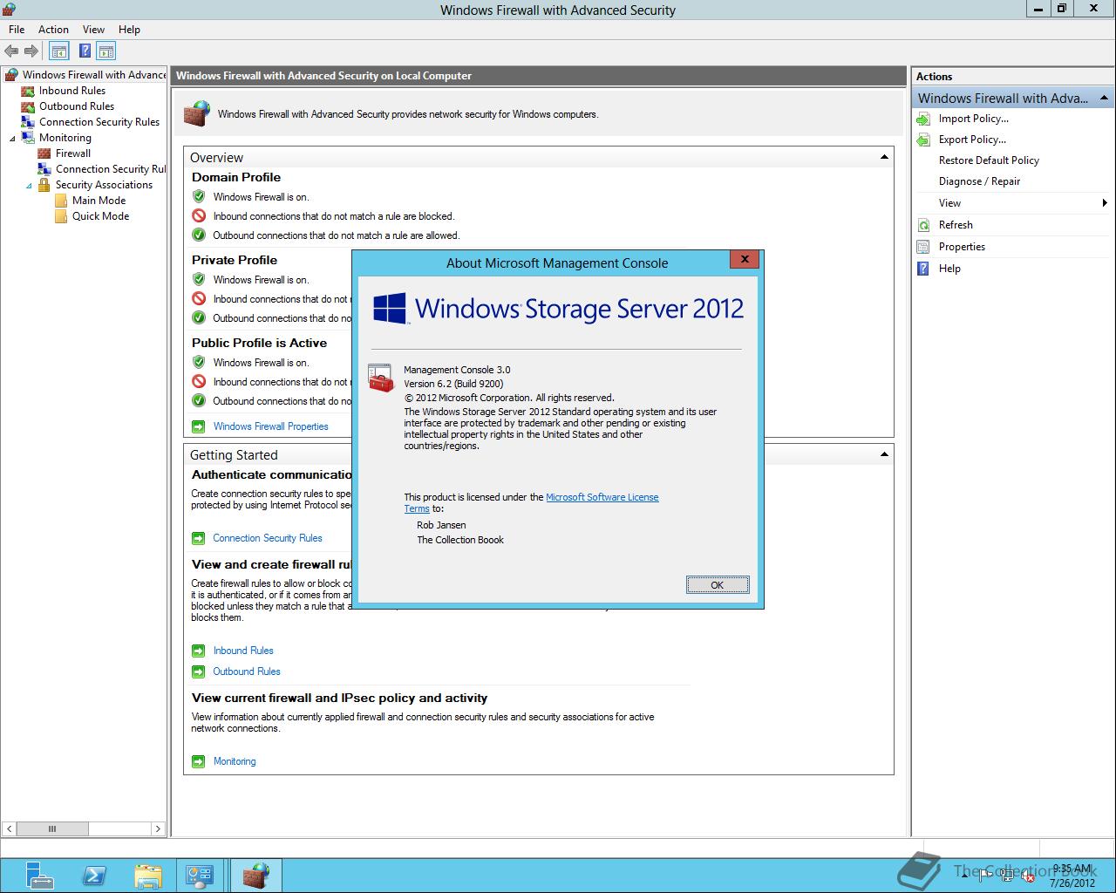This screenshot has height=893, width=1116.
Task: Click Restore Default Policy action
Action: pos(989,160)
